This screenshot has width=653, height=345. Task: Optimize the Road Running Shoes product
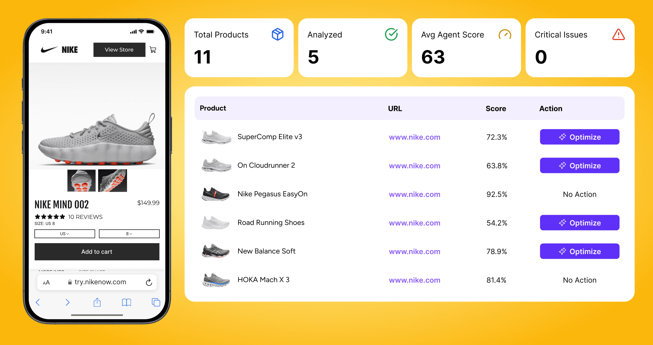[x=579, y=223]
